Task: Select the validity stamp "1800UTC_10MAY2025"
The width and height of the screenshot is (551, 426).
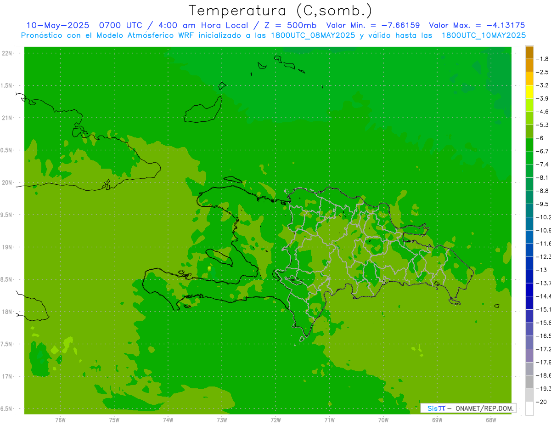Action: pos(484,35)
